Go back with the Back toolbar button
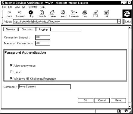Viewport: 133px width, 114px height. [x=9, y=14]
